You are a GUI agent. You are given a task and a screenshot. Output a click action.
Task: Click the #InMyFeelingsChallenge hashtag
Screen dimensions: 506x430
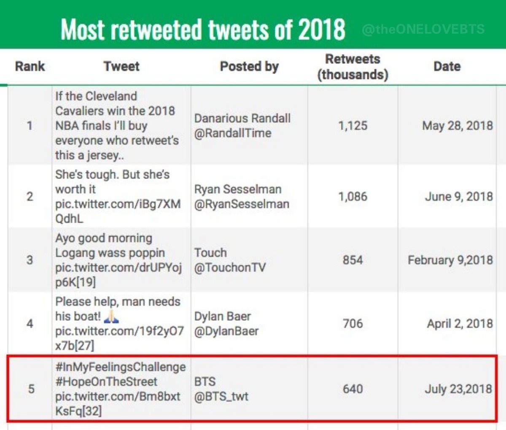point(121,367)
